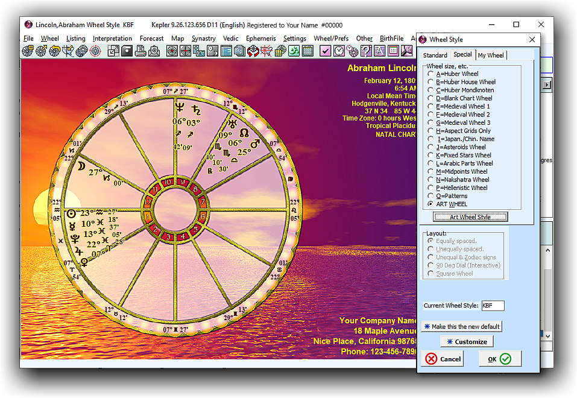Click the printer icon in the toolbar
Viewport: 577px width, 398px height.
140,51
